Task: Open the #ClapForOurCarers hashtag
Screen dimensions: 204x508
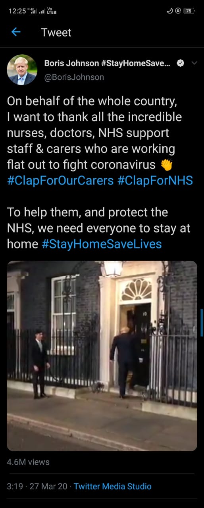Action: (x=60, y=181)
